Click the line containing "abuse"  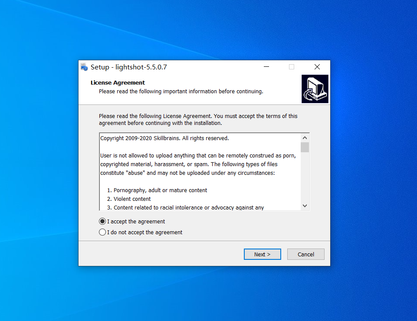(x=187, y=173)
